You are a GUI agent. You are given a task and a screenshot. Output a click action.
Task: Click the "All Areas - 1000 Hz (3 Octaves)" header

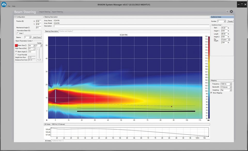click(x=127, y=125)
